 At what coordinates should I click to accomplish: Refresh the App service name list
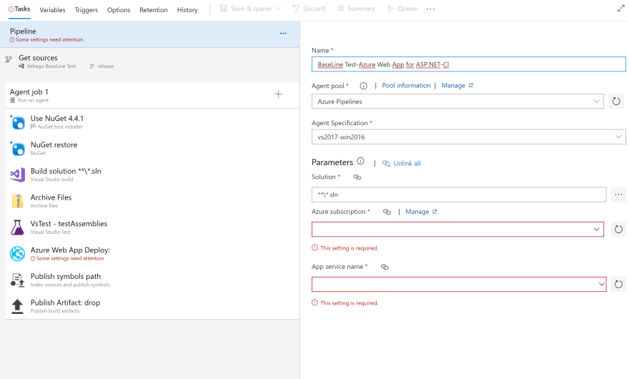[618, 285]
